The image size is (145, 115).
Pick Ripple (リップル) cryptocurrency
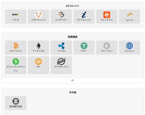pos(61,48)
